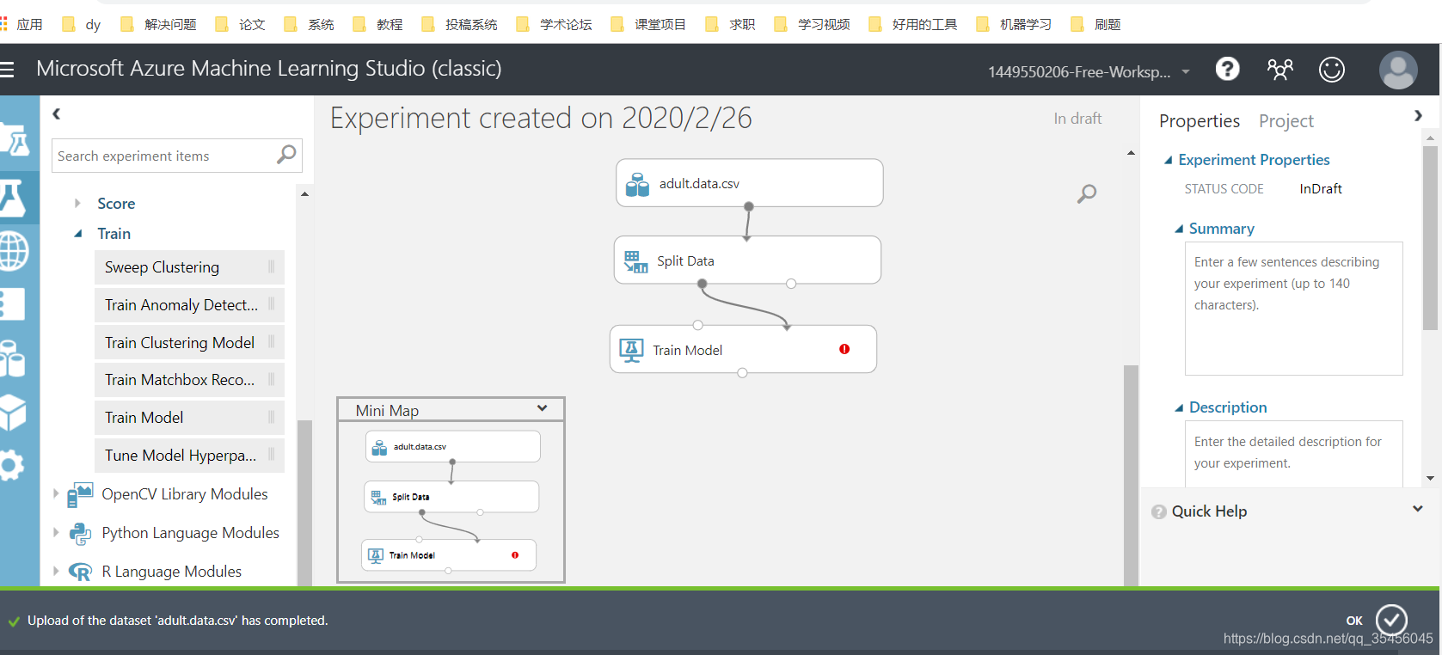
Task: Click the canvas vertical scrollbar thumb
Action: (x=1131, y=475)
